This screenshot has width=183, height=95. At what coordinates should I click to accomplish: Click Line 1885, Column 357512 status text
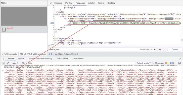[x=66, y=54]
